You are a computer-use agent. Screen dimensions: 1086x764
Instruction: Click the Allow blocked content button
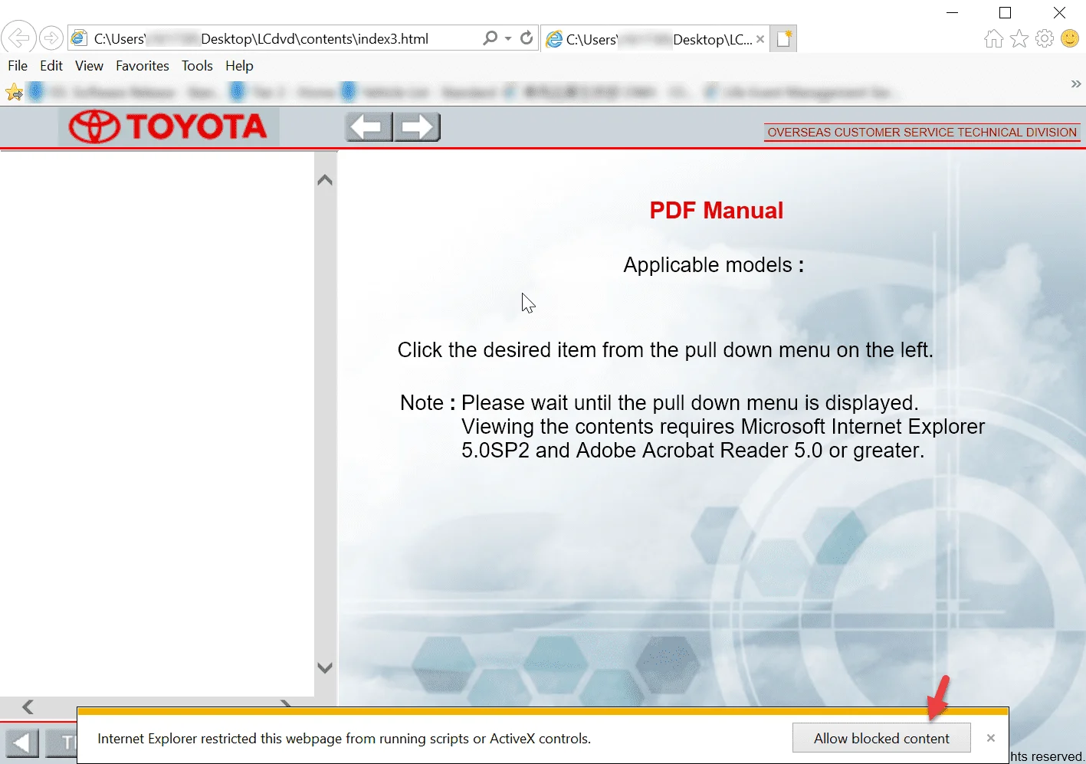881,739
